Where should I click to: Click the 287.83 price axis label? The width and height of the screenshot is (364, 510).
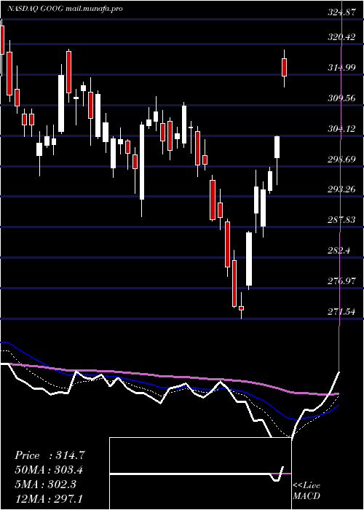pyautogui.click(x=341, y=220)
